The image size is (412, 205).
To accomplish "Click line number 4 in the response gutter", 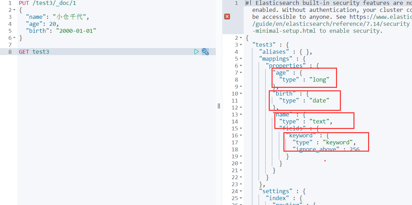I will click(236, 52).
